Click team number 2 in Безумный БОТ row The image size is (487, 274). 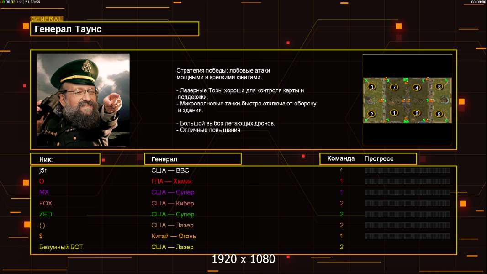pyautogui.click(x=341, y=247)
